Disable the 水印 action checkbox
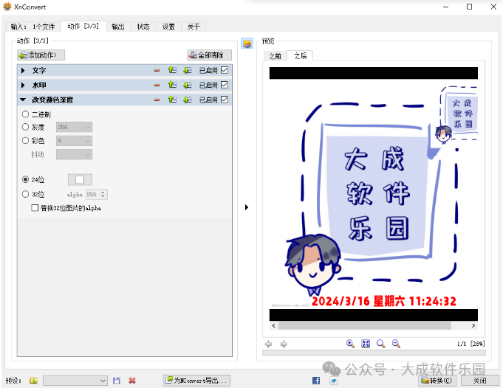 (225, 85)
